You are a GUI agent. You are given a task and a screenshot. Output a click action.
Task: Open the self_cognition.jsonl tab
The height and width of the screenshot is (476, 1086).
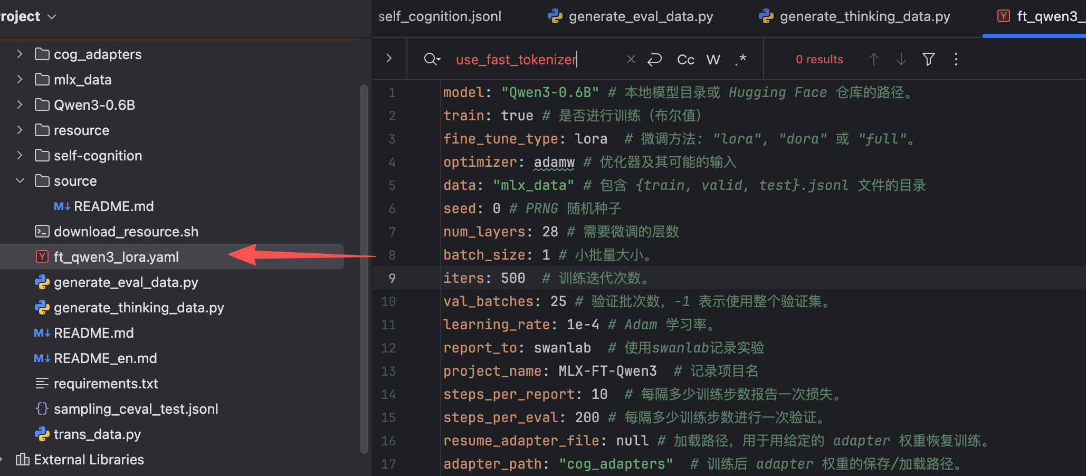point(439,16)
